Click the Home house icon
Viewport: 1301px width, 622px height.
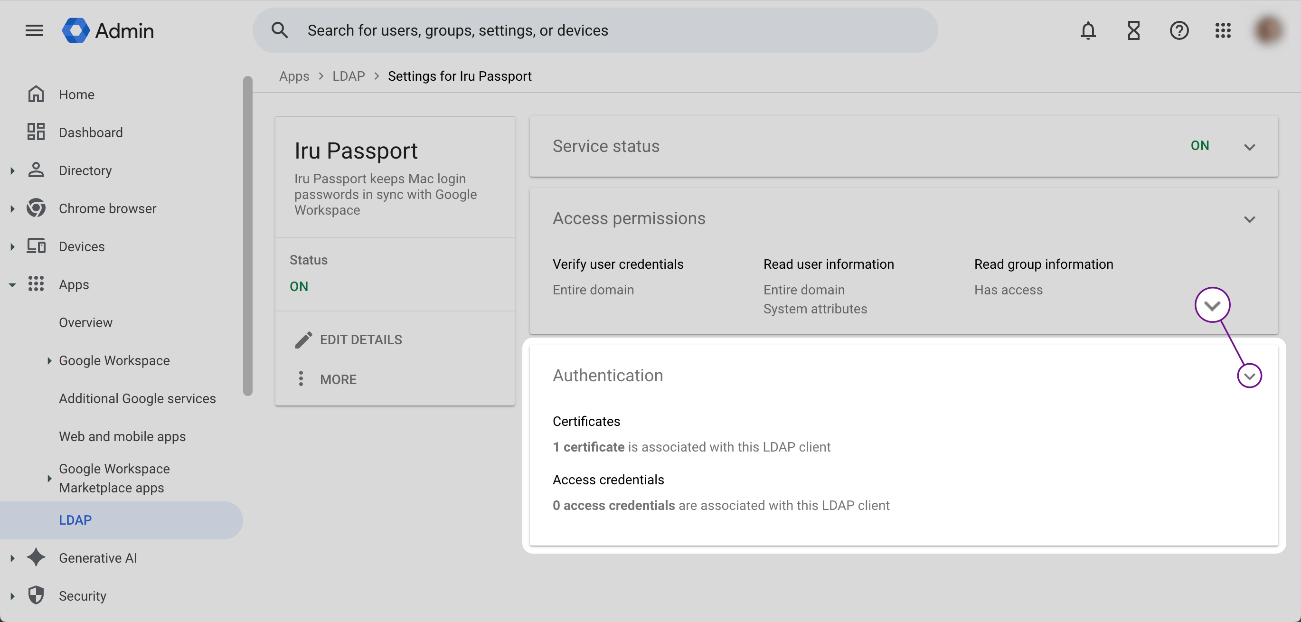coord(36,94)
